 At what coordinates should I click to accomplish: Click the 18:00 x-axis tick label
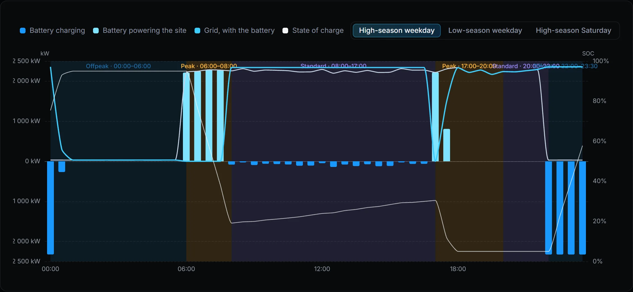[458, 269]
